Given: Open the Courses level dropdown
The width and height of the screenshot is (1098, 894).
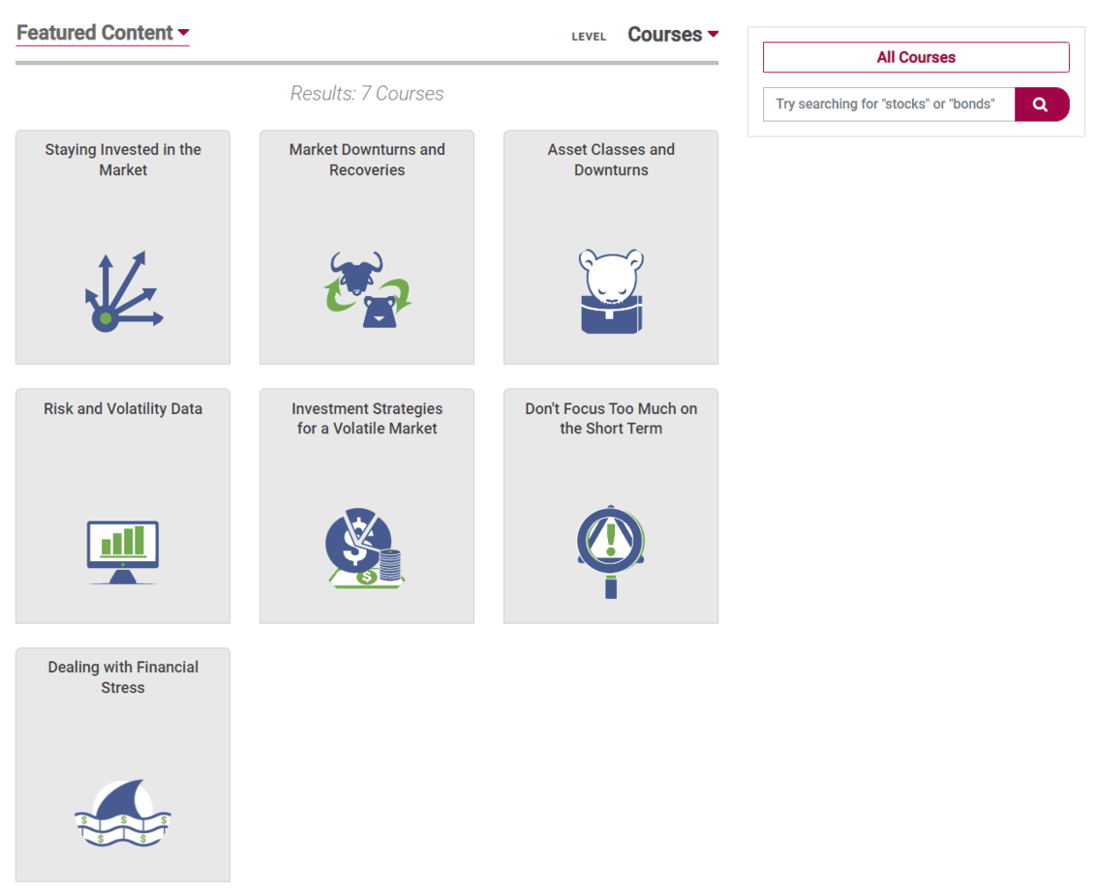Looking at the screenshot, I should click(x=672, y=34).
